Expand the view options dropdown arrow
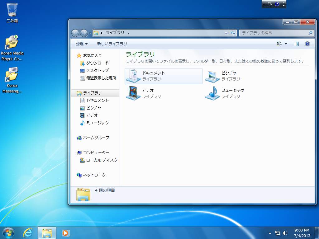 tap(286, 44)
